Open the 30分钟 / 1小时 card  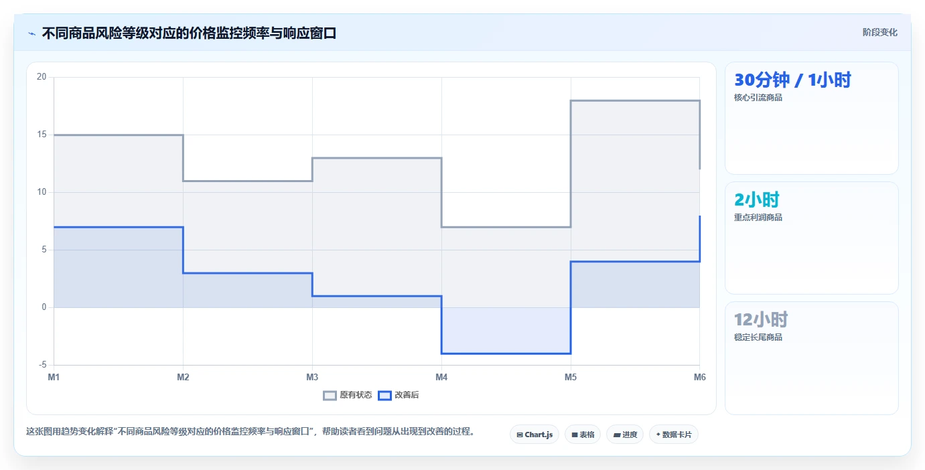pyautogui.click(x=812, y=119)
